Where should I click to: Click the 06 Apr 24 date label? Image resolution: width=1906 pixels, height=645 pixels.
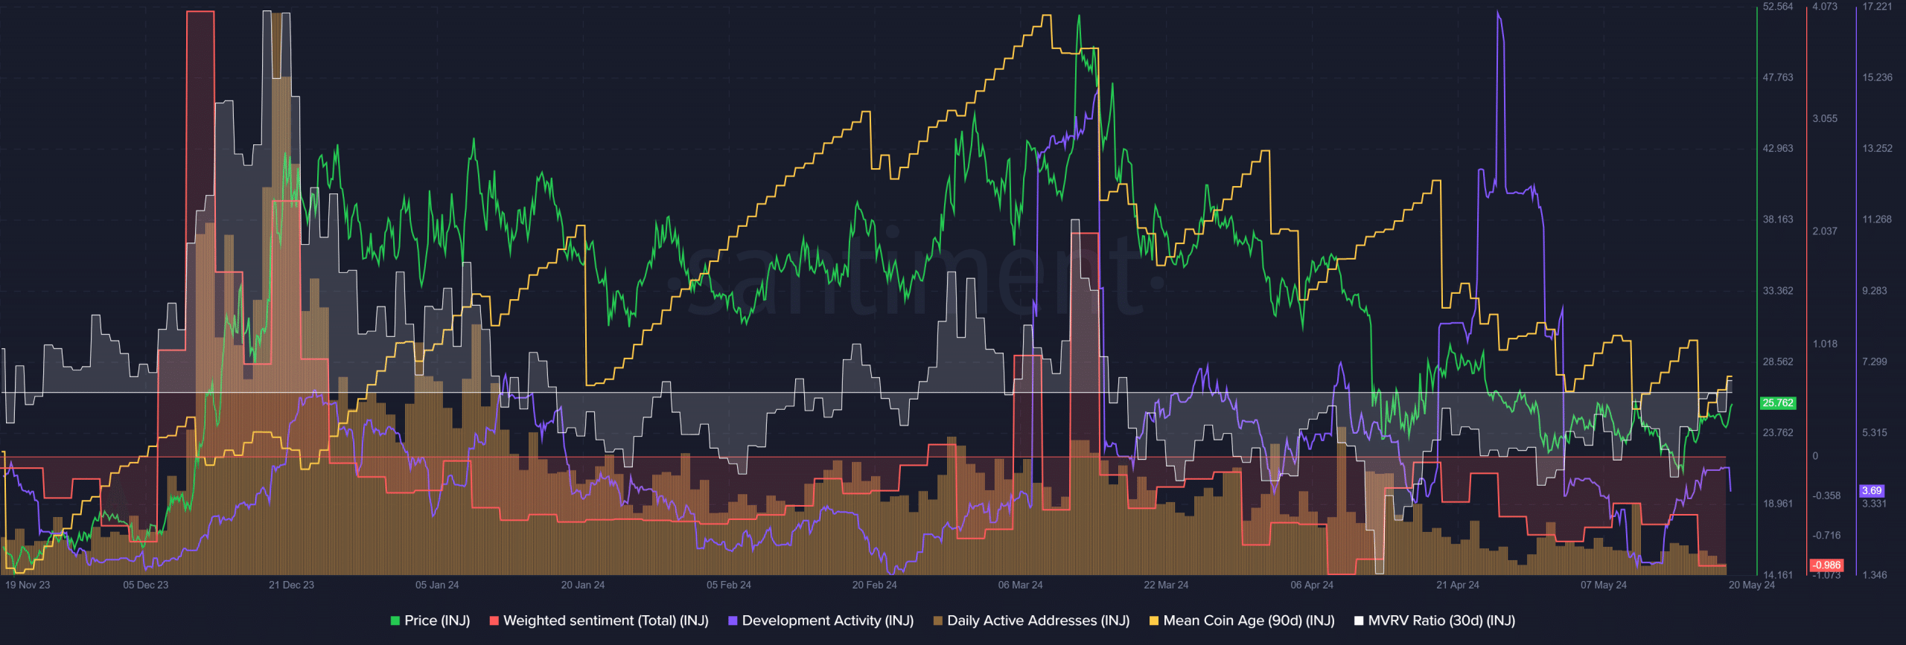pos(1312,585)
